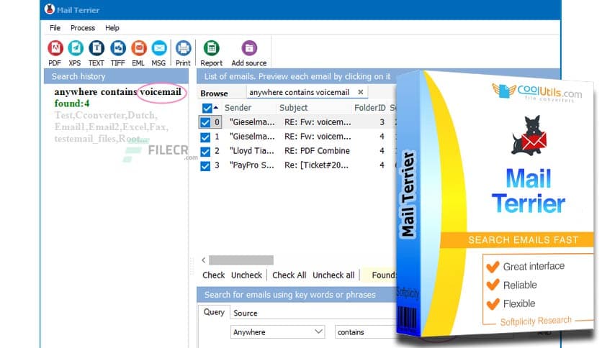The image size is (602, 348).
Task: Click the Add source icon
Action: 249,48
